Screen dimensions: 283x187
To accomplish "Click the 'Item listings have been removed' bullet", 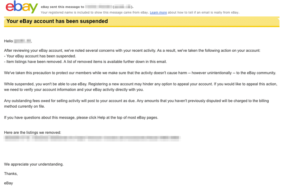I will pos(86,62).
